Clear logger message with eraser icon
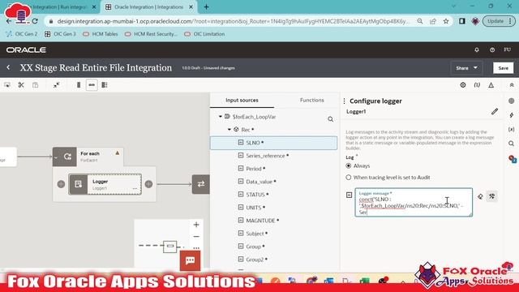Viewport: 519px width, 292px height. click(480, 196)
